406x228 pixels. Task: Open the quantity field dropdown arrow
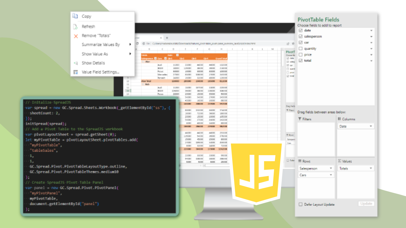[371, 49]
